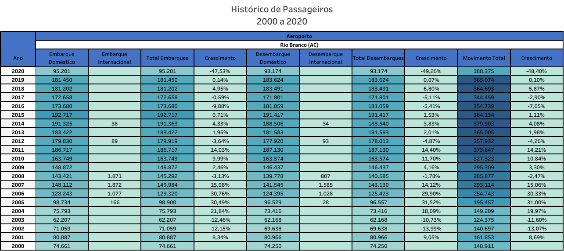Click the 31,00% Crescimento cell

pos(536,202)
